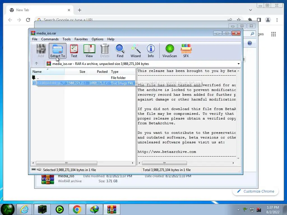
Task: Open the Options menu
Action: coord(98,39)
